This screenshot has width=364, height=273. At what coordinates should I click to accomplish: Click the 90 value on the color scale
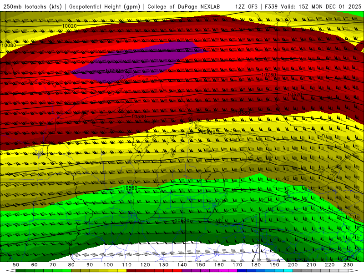click(90, 265)
